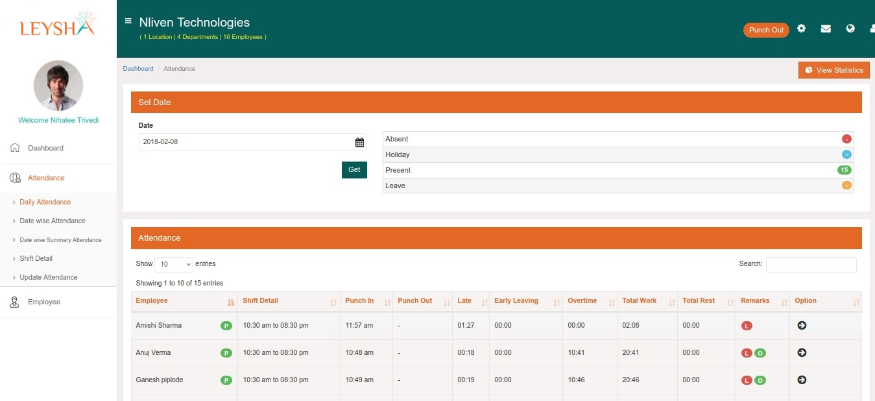Open details arrow for Amishi Sharma
The width and height of the screenshot is (875, 401).
tap(802, 325)
